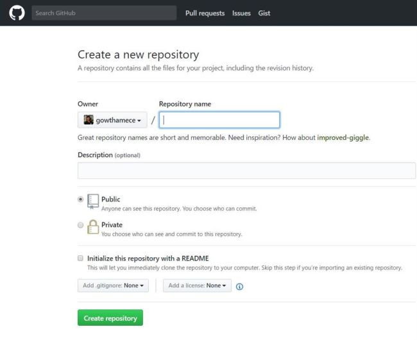
Task: Go to Issues in the header
Action: point(241,13)
